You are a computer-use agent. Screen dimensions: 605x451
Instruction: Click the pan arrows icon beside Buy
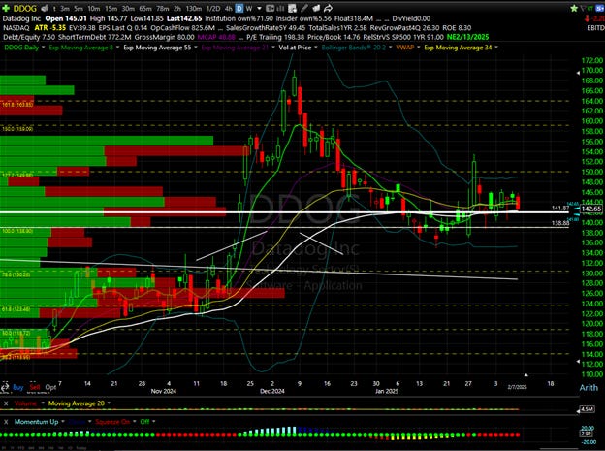[x=5, y=387]
